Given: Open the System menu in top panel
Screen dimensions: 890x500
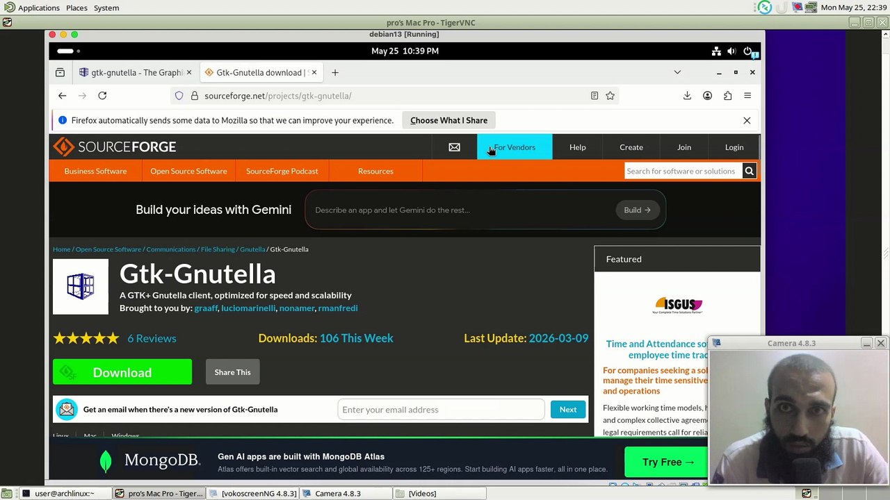Looking at the screenshot, I should (106, 8).
